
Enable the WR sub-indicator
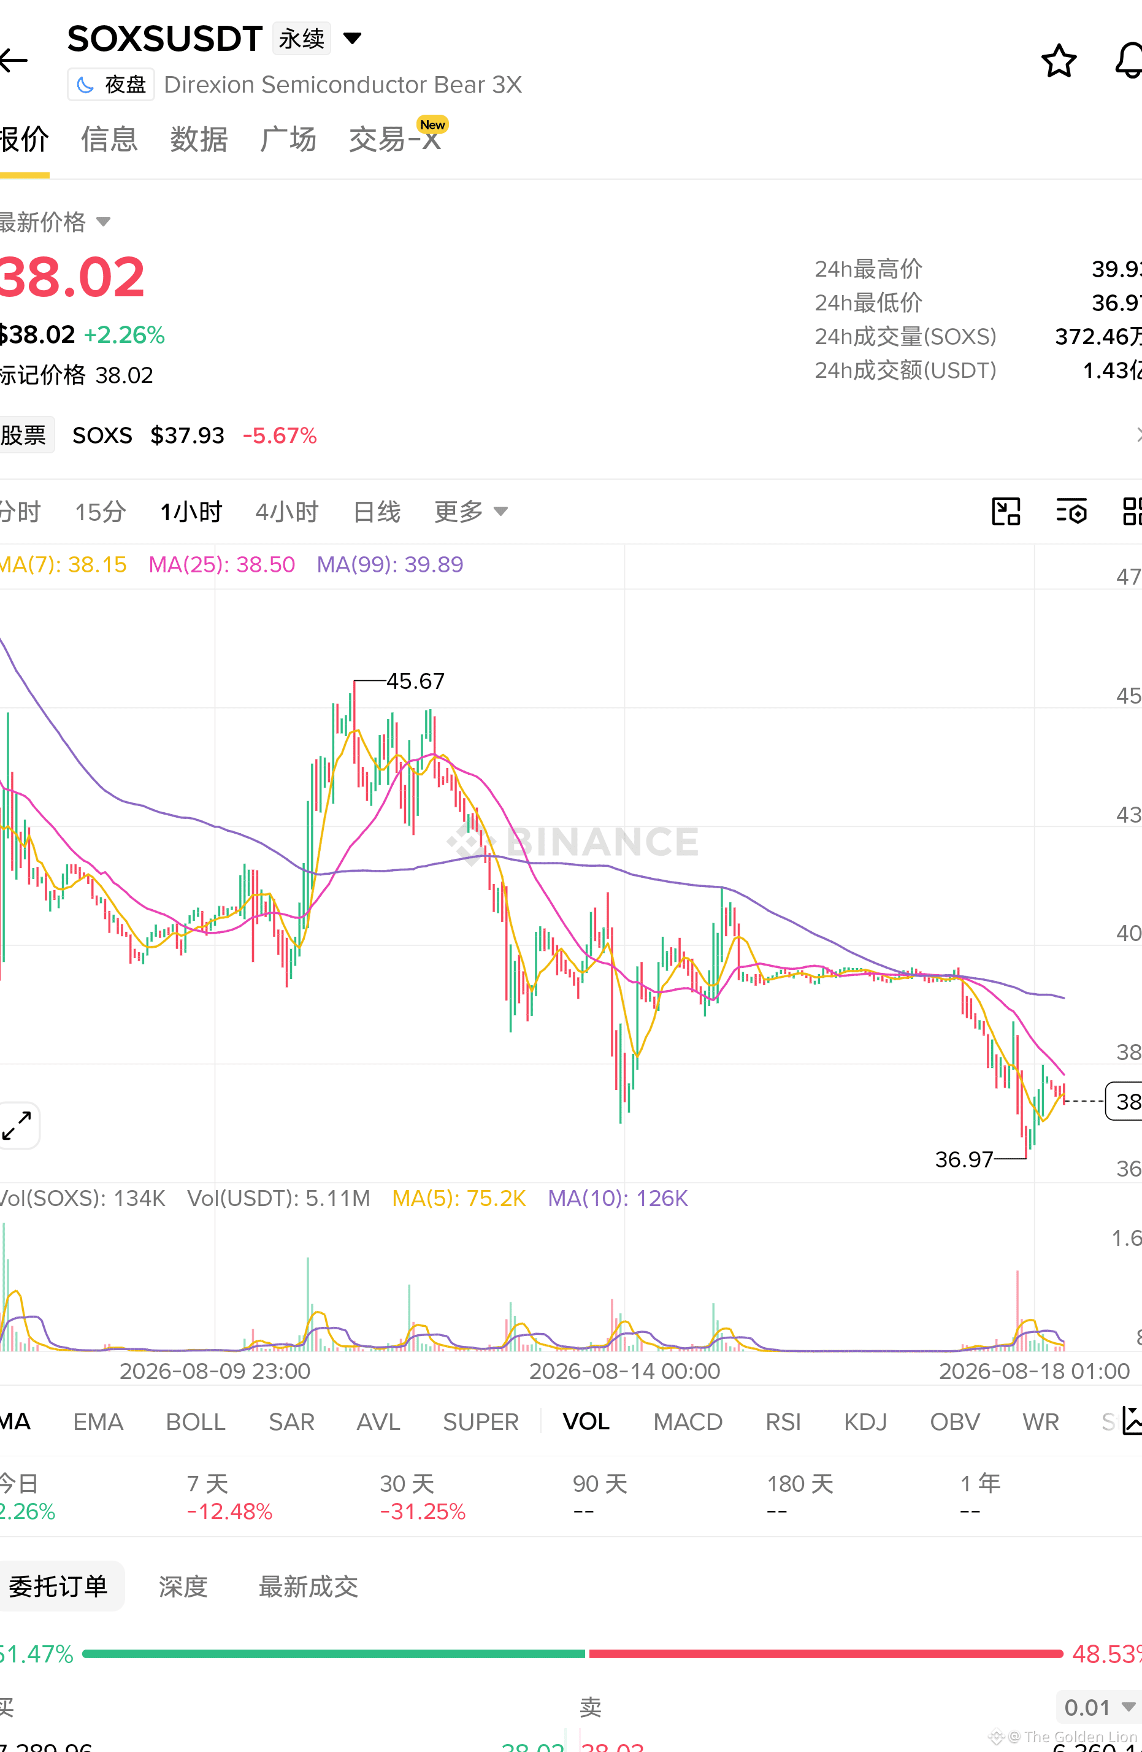pos(1040,1421)
